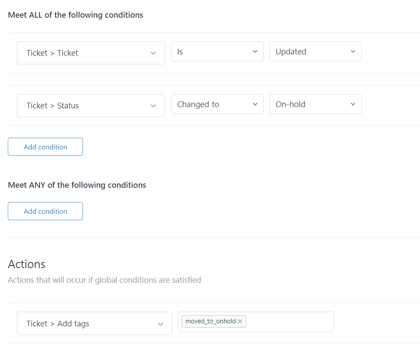
Task: Remove the moved_to_onhold tag
Action: click(x=240, y=322)
